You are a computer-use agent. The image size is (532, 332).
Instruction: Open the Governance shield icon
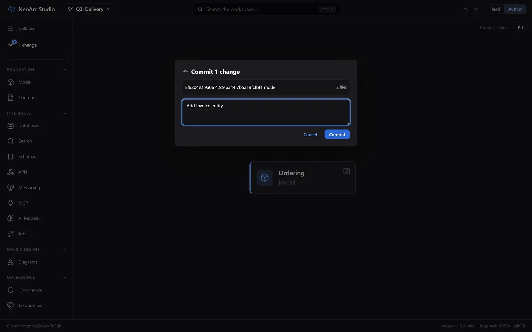[x=11, y=290]
